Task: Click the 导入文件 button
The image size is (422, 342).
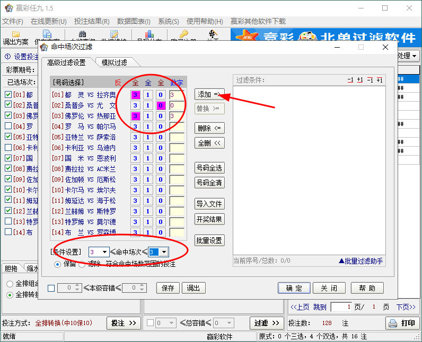Action: (x=209, y=204)
